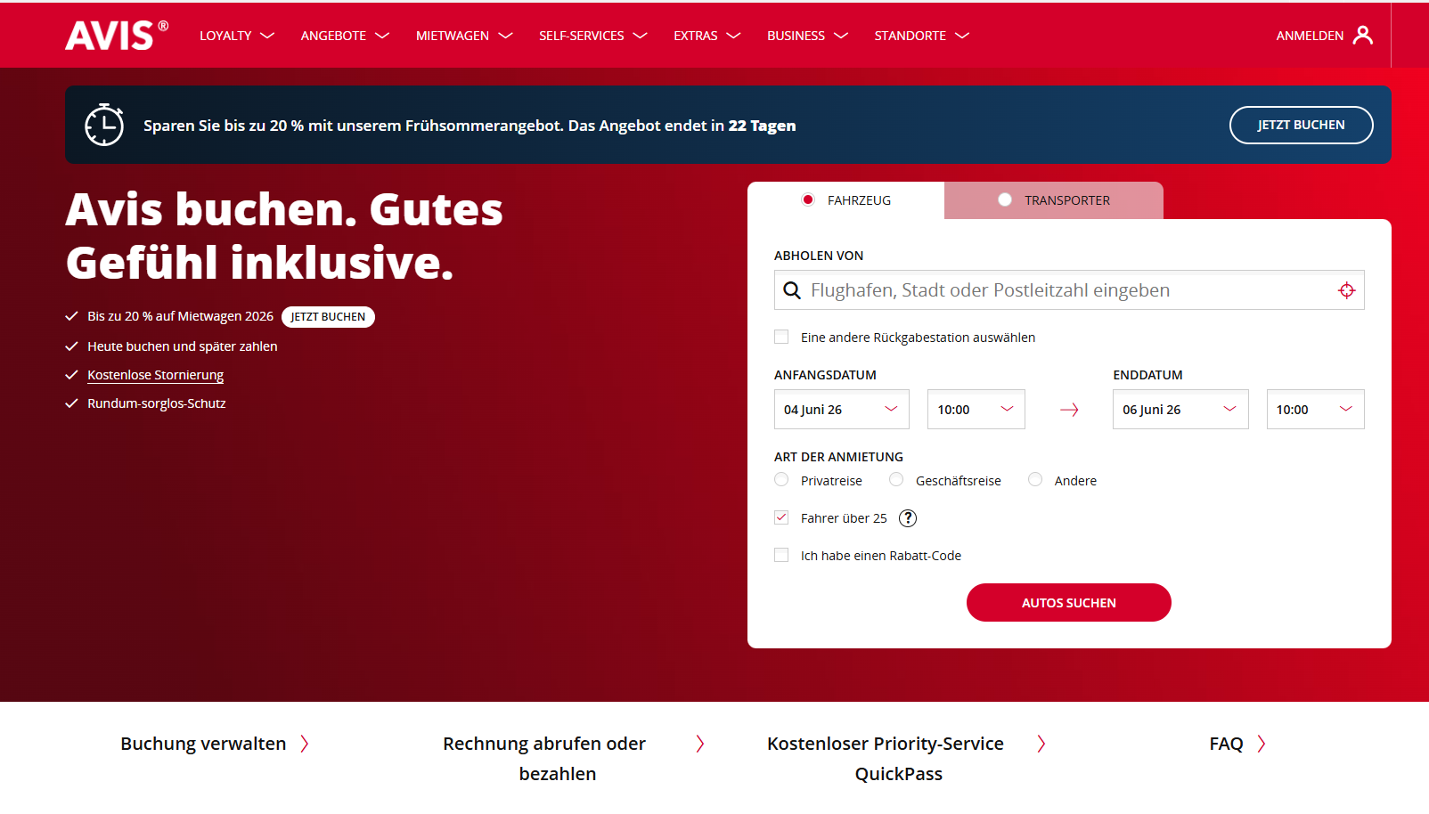Open Buchung verwalten link
The image size is (1429, 814).
(203, 744)
